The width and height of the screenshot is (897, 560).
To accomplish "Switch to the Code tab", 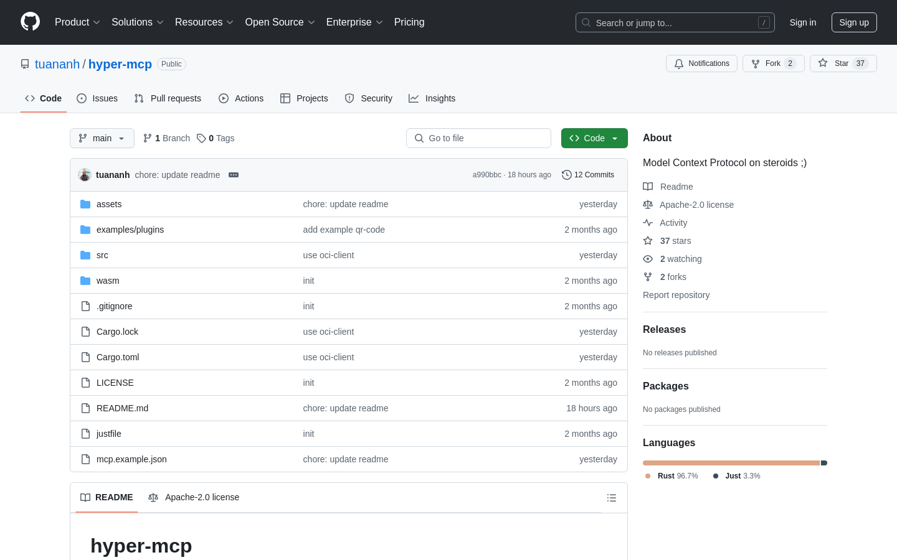I will [x=44, y=98].
